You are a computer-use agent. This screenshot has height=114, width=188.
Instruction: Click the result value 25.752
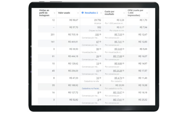[98, 20]
